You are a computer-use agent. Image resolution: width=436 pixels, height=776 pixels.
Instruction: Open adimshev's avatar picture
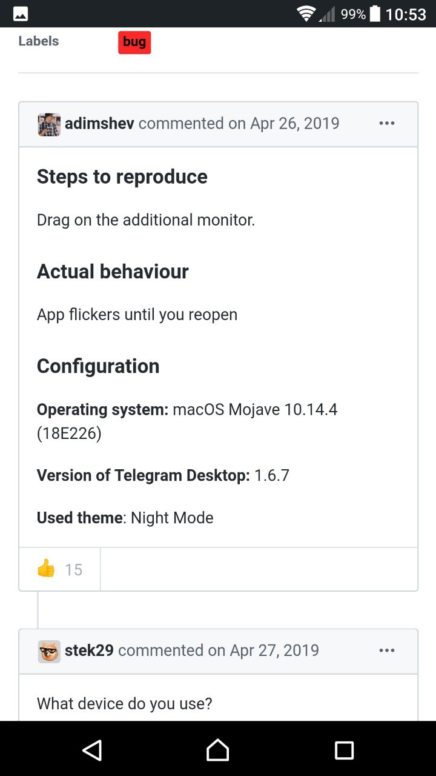click(x=49, y=124)
